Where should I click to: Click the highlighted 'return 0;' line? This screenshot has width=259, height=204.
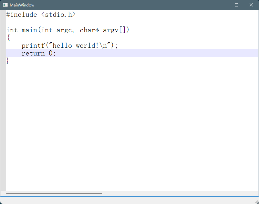132,53
